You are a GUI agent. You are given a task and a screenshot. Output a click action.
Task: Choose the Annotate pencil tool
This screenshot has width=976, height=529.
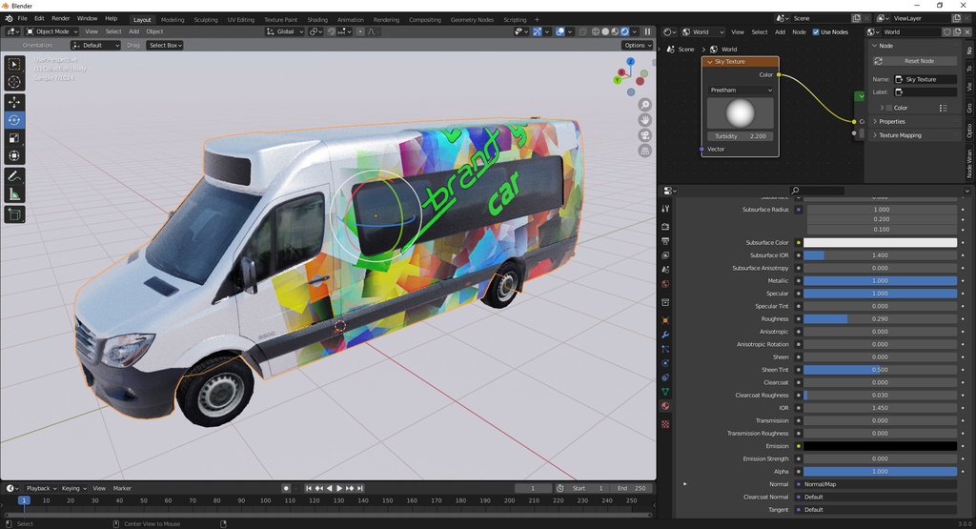[x=14, y=176]
